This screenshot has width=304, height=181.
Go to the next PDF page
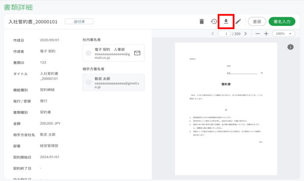(245, 34)
